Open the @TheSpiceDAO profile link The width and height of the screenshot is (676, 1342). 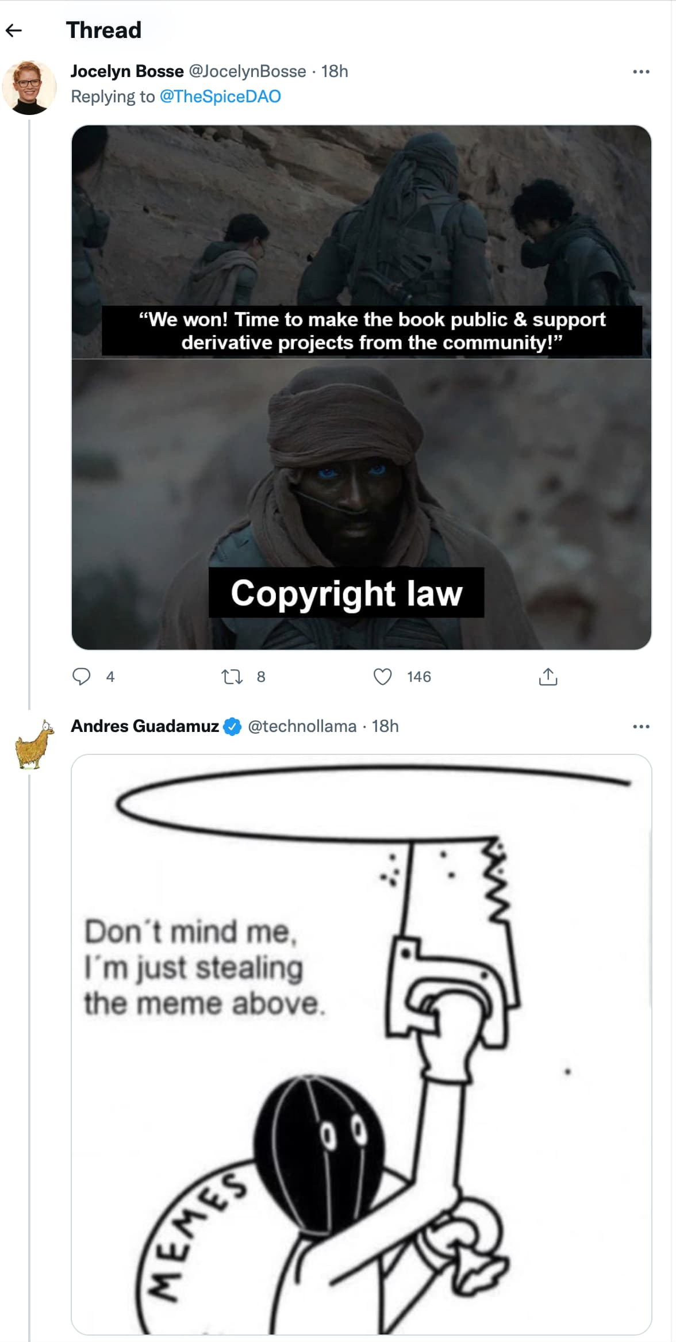coord(220,97)
